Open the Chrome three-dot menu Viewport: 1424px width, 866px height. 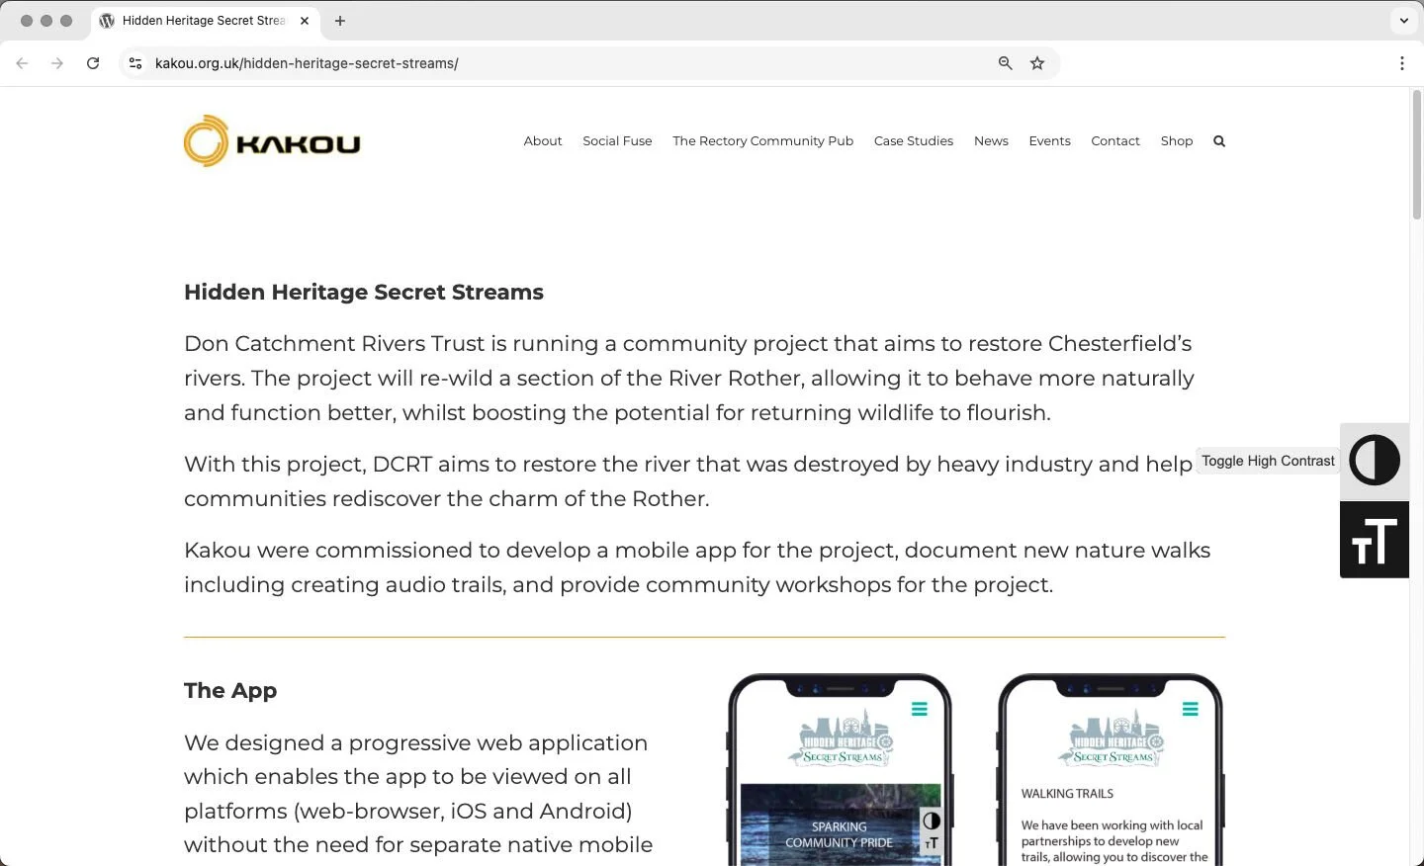(x=1402, y=63)
